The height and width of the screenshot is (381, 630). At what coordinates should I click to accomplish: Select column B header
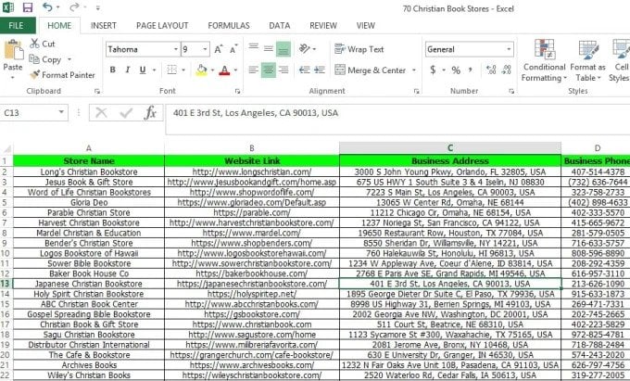click(x=252, y=148)
